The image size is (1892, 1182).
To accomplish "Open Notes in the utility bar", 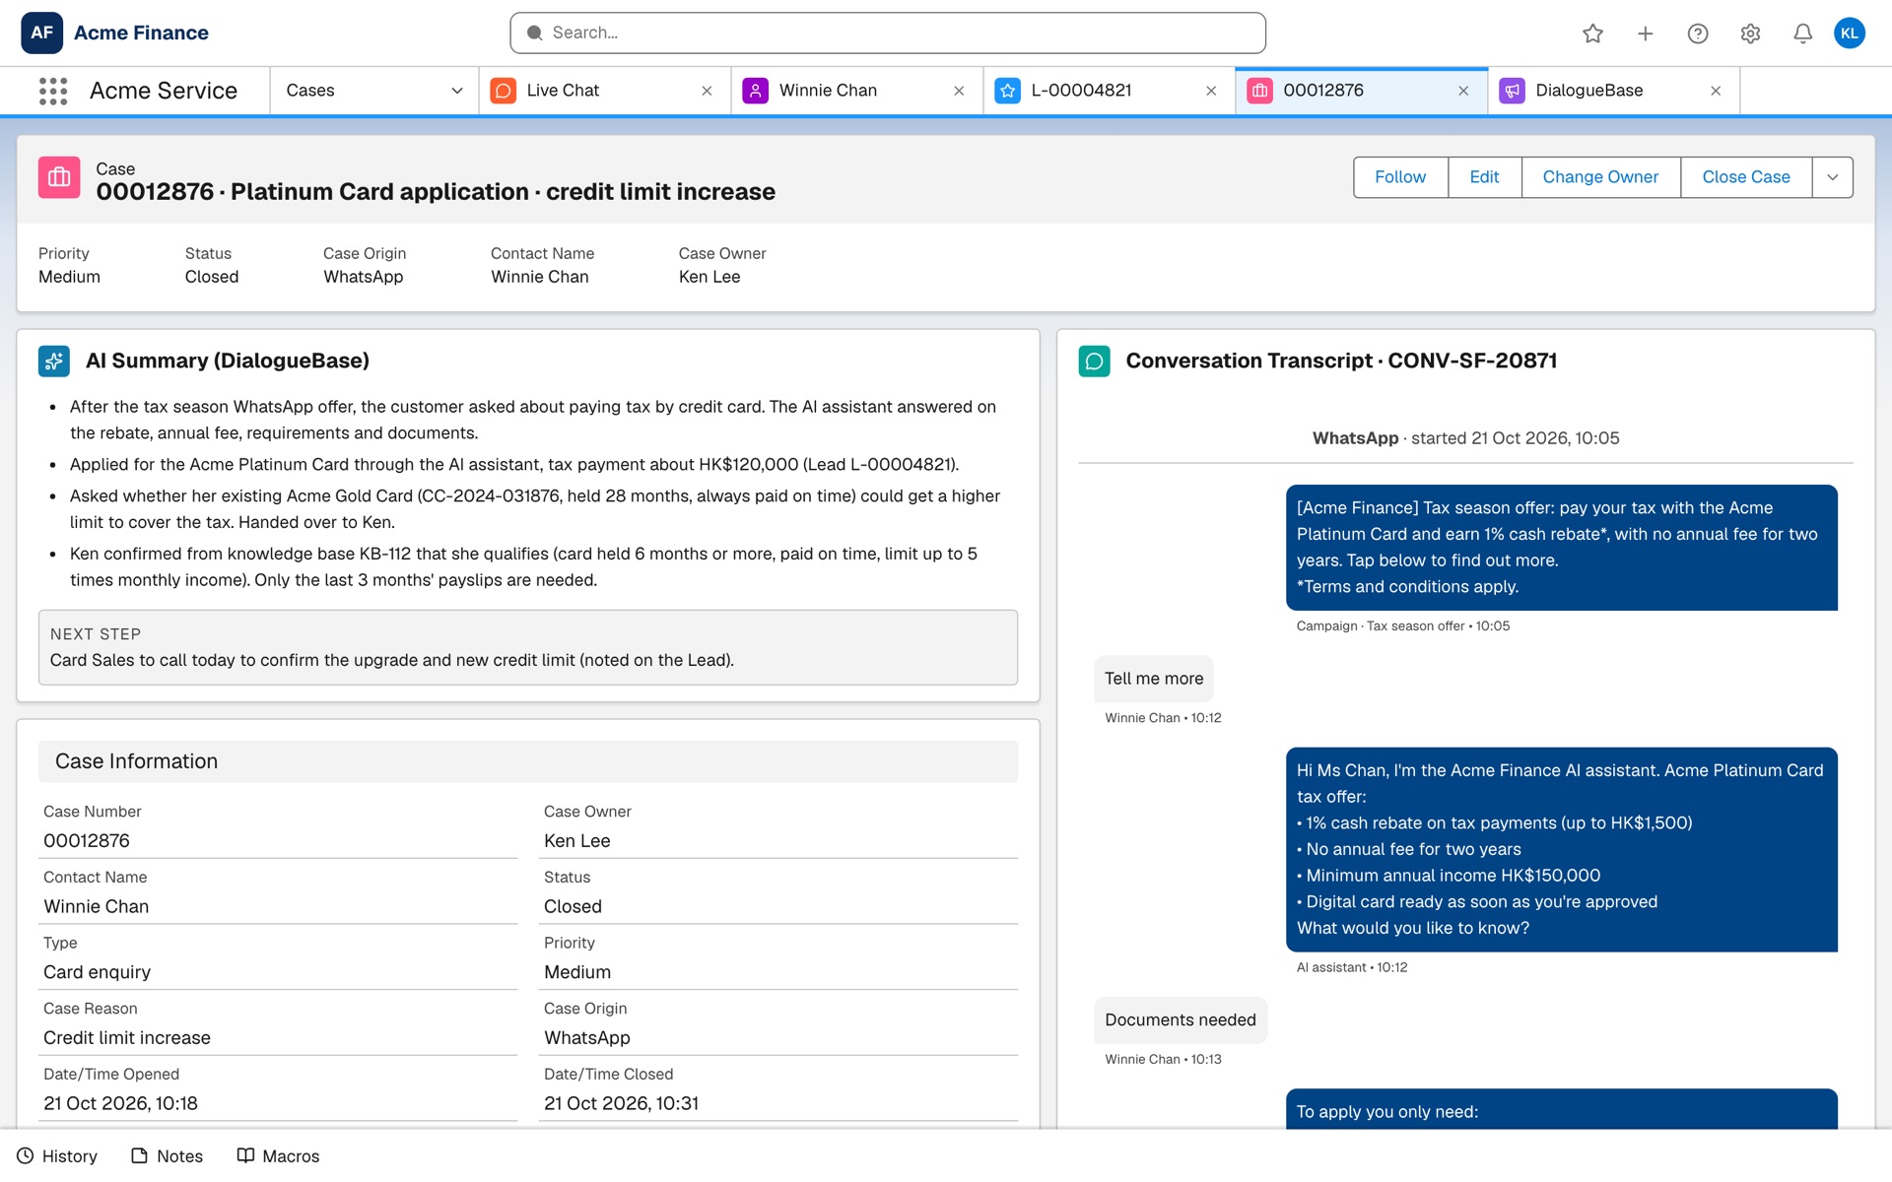I will (x=168, y=1155).
